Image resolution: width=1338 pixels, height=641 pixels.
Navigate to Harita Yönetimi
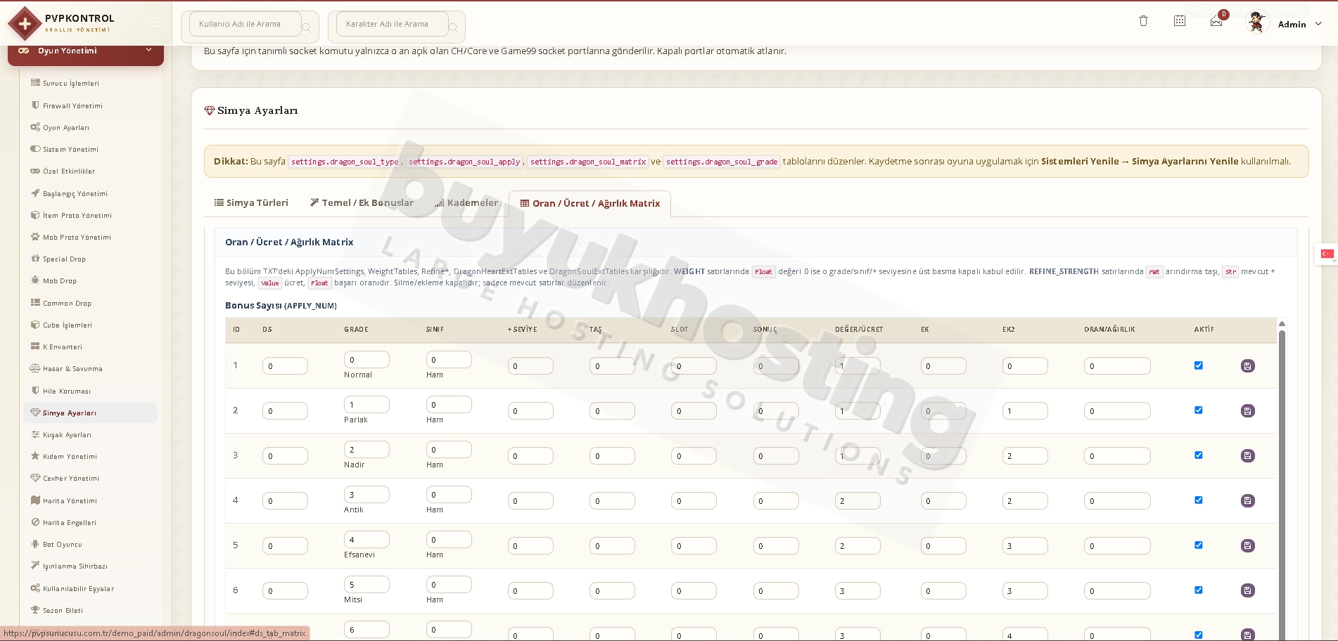tap(70, 501)
